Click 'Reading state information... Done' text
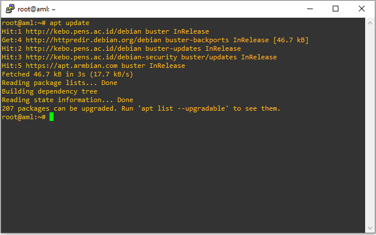Image resolution: width=376 pixels, height=235 pixels. click(x=67, y=100)
